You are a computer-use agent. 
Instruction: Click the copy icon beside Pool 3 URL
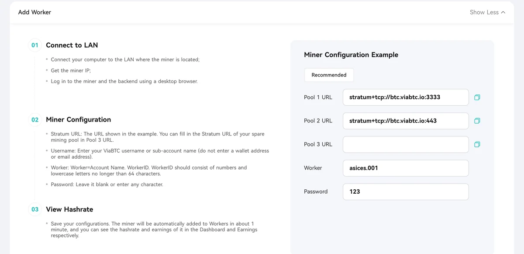(x=477, y=144)
